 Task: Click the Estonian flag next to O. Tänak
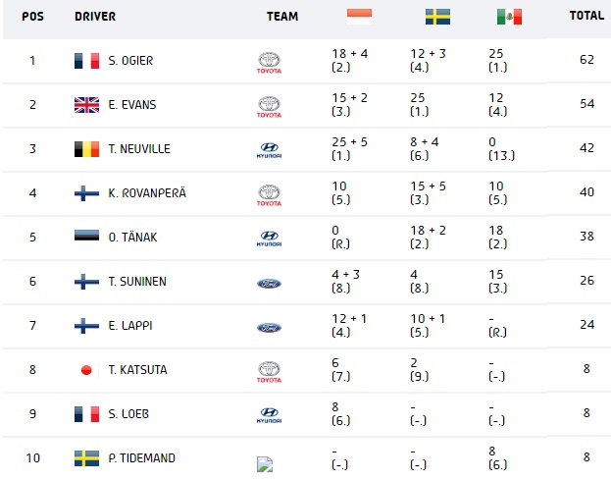click(x=86, y=236)
